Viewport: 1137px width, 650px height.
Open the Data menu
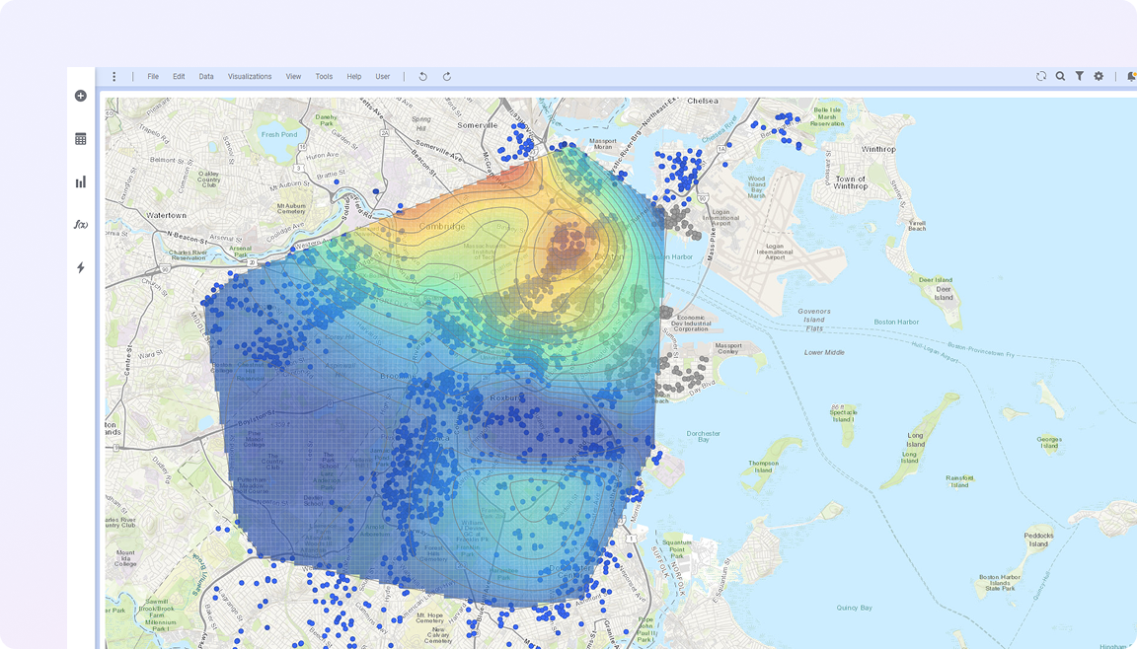[206, 76]
